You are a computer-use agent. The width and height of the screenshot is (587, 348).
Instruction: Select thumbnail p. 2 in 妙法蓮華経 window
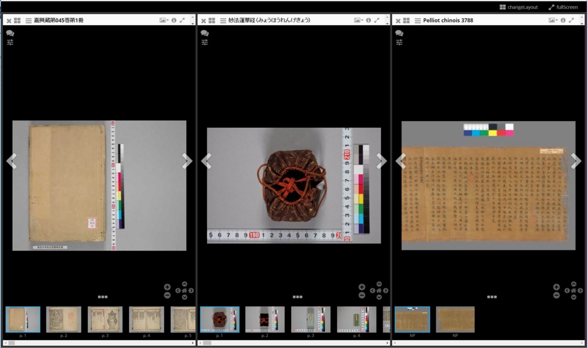(x=265, y=319)
